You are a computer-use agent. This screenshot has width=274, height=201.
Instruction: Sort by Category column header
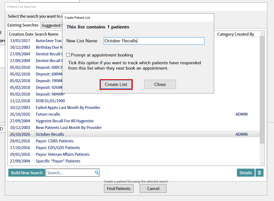click(x=225, y=34)
